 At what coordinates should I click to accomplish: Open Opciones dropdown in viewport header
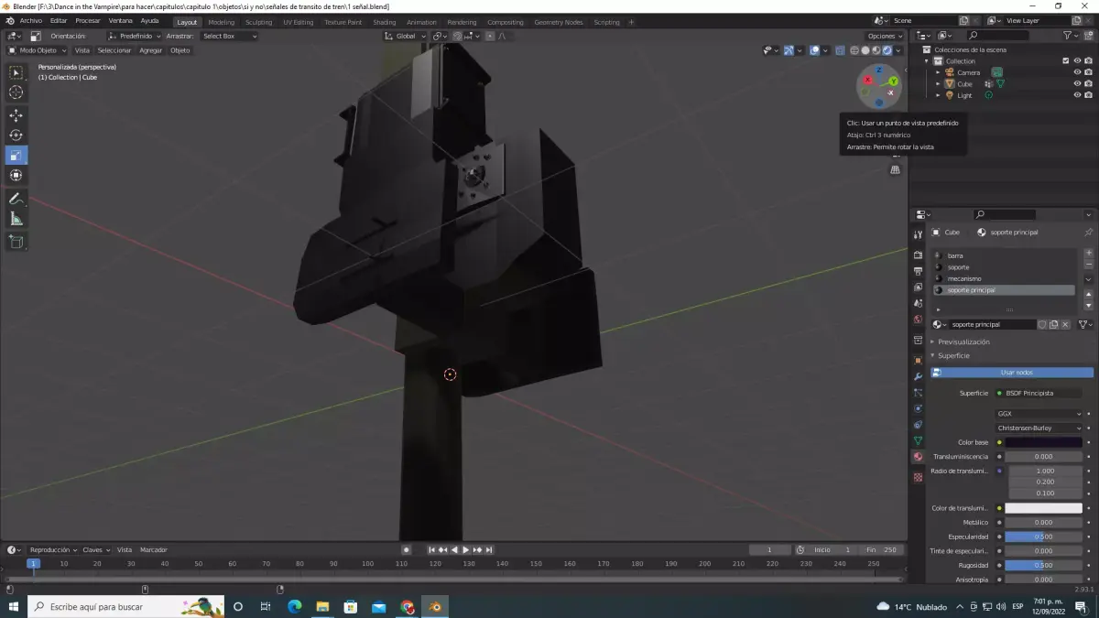pos(885,36)
